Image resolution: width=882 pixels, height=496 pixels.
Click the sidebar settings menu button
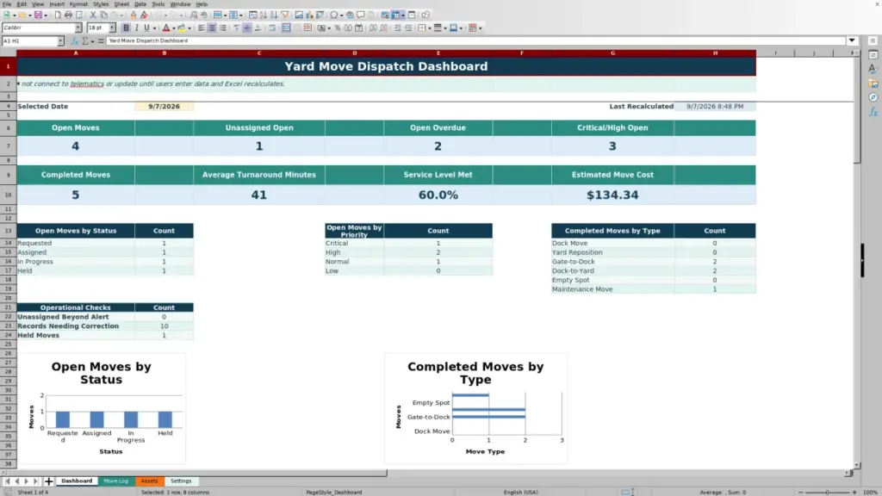pyautogui.click(x=873, y=40)
